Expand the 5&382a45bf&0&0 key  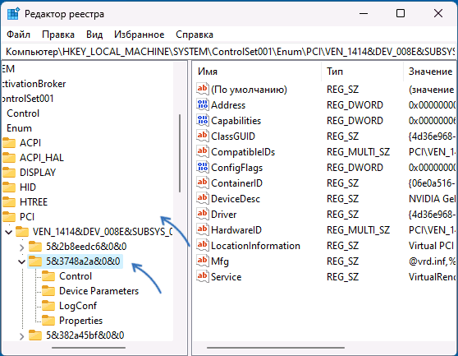[x=22, y=335]
